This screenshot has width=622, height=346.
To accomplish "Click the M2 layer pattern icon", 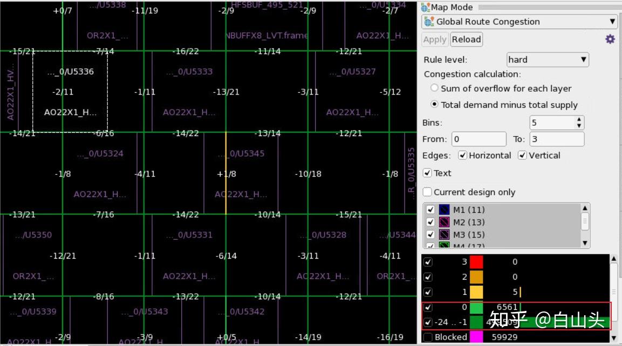I will 445,222.
